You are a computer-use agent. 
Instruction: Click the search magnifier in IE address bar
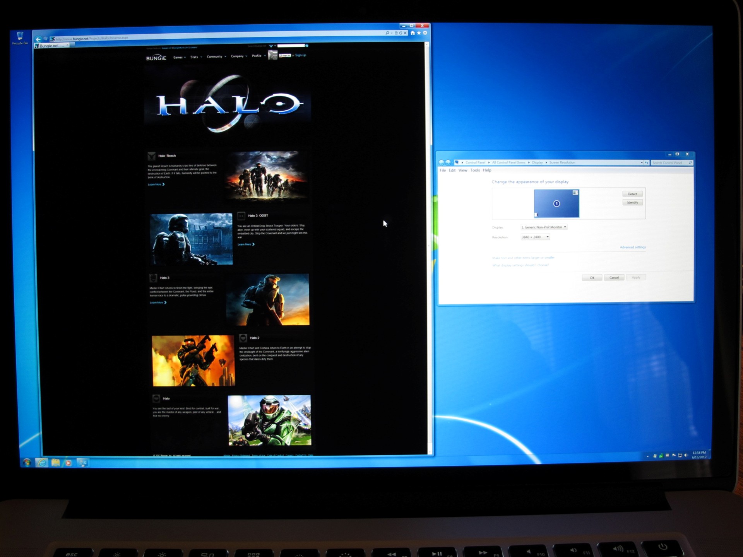[387, 33]
